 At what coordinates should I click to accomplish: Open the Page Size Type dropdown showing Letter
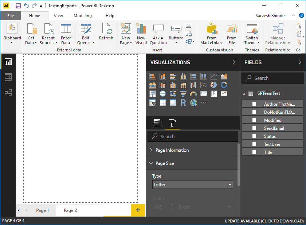(193, 184)
